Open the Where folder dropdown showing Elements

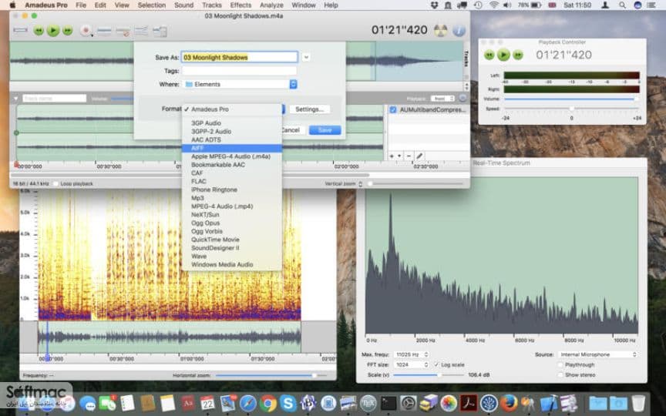[240, 84]
